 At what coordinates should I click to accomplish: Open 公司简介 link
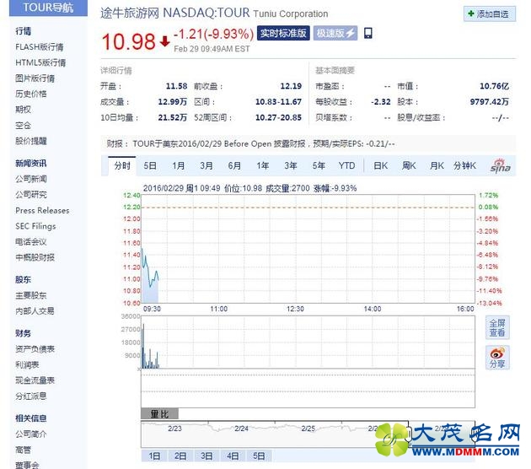pos(31,434)
